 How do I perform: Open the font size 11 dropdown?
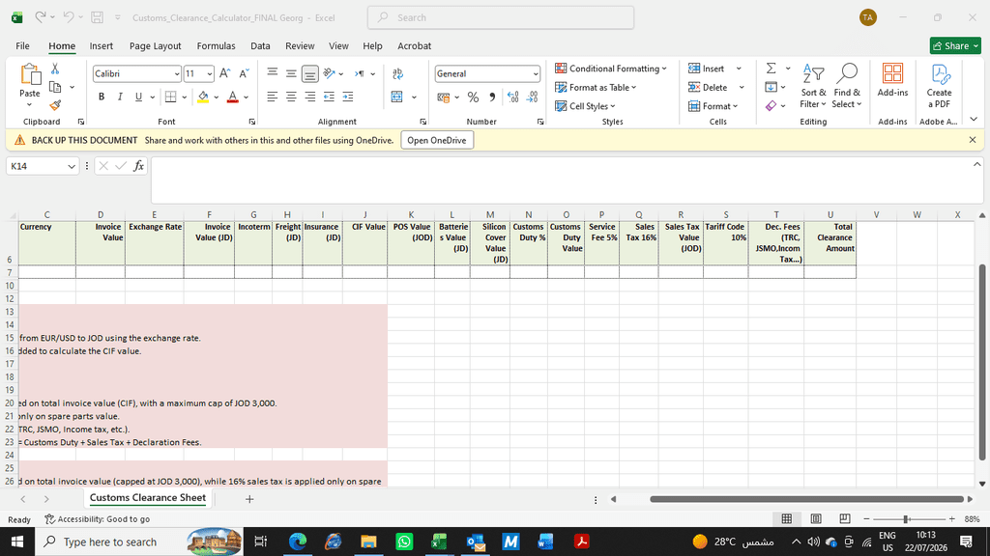point(210,73)
